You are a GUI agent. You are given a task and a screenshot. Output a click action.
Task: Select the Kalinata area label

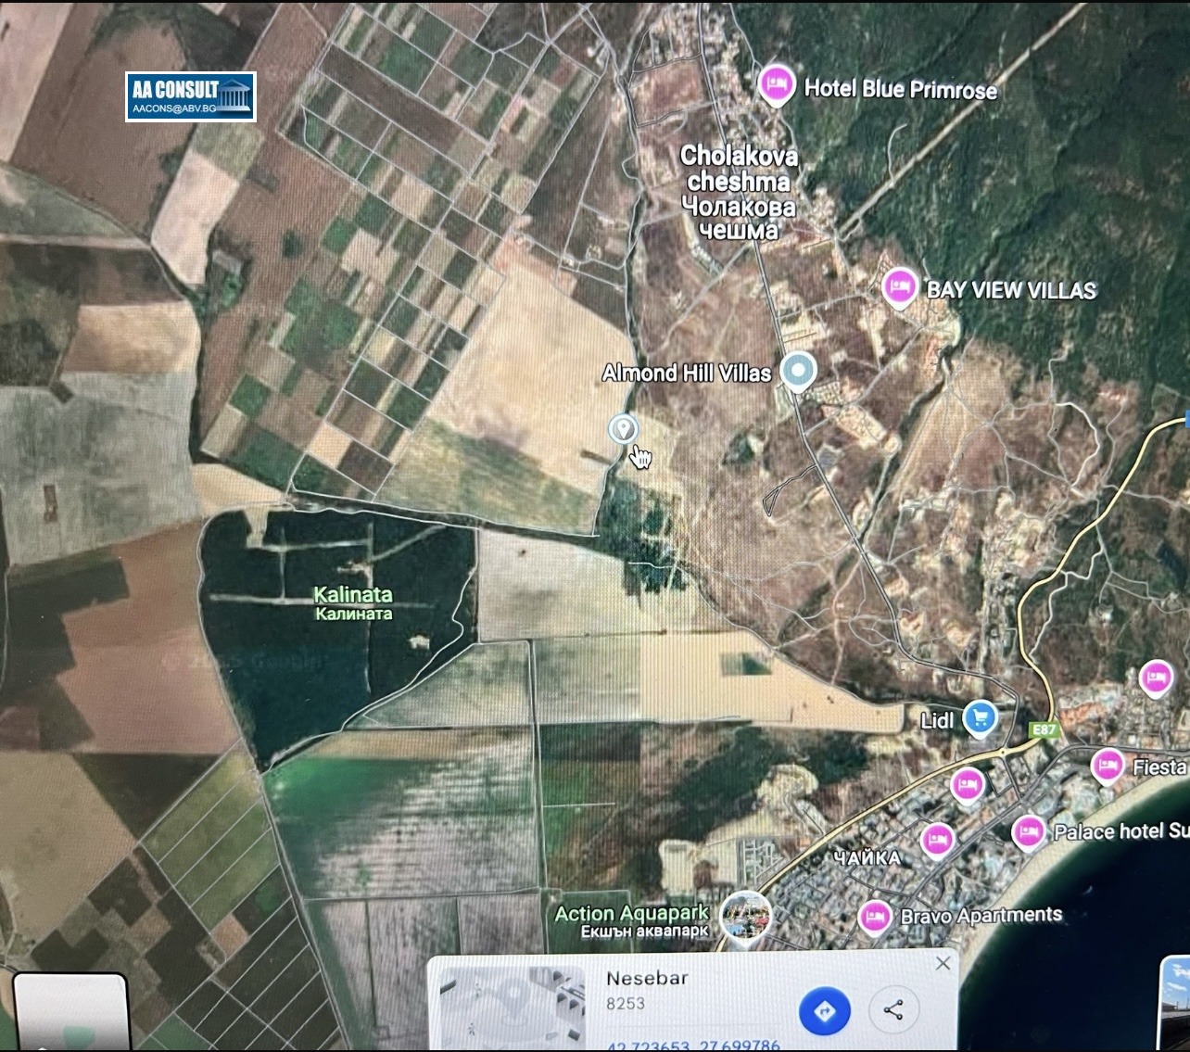click(353, 602)
